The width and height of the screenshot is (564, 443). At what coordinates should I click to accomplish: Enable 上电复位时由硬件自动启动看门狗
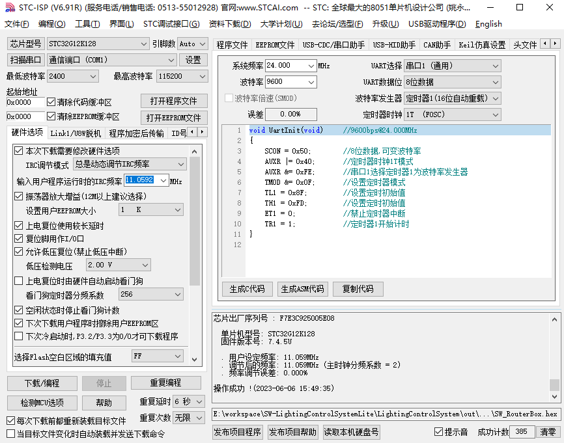(18, 281)
